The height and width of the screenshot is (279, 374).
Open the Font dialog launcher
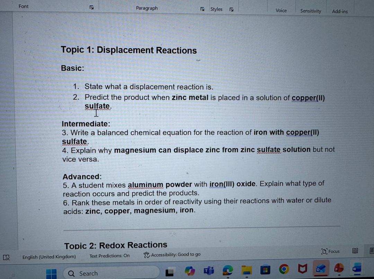(x=92, y=7)
